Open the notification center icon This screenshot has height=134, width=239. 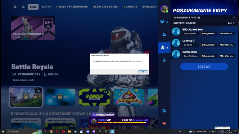235,132
